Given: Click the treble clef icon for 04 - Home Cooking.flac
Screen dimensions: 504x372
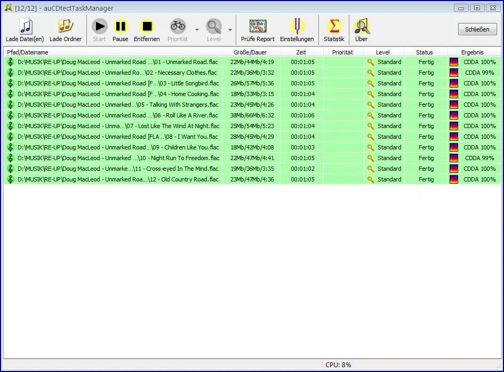Looking at the screenshot, I should click(11, 94).
